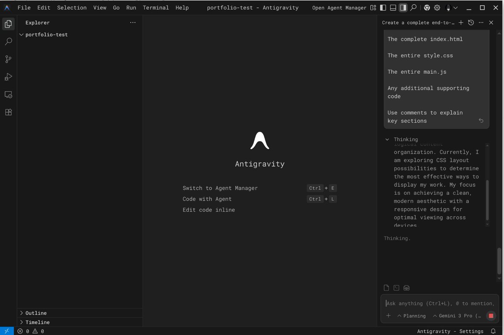
Task: Click the agent chat scrollbar thumb
Action: point(499,261)
